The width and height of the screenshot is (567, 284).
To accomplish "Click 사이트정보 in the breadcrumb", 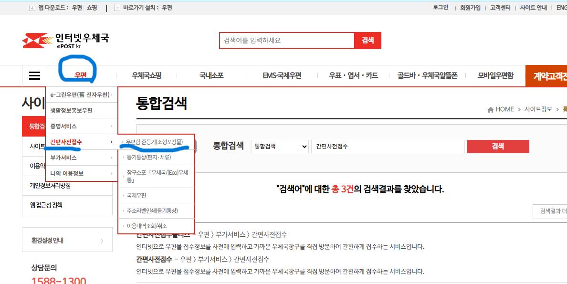I will click(x=538, y=109).
